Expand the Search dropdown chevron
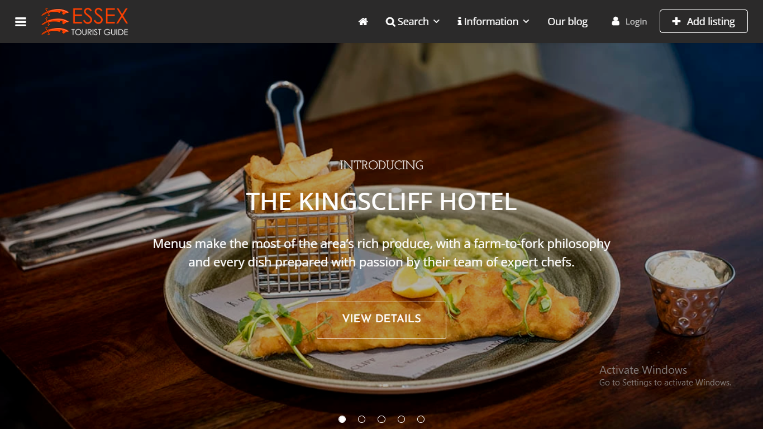 436,21
